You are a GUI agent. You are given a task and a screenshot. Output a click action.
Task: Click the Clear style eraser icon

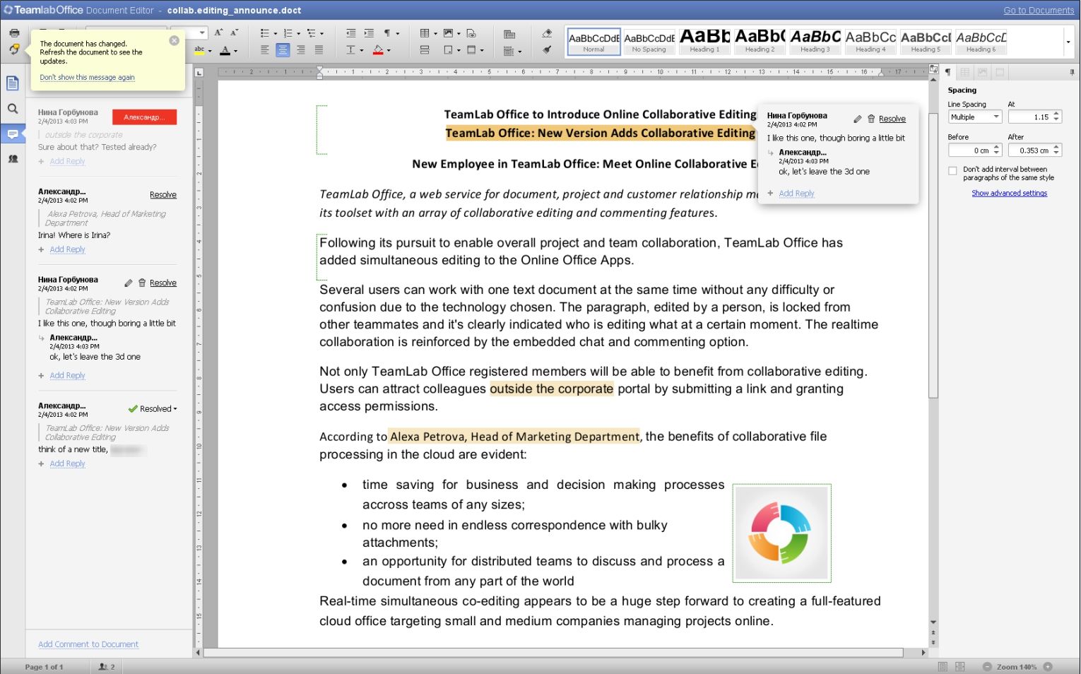[x=547, y=33]
